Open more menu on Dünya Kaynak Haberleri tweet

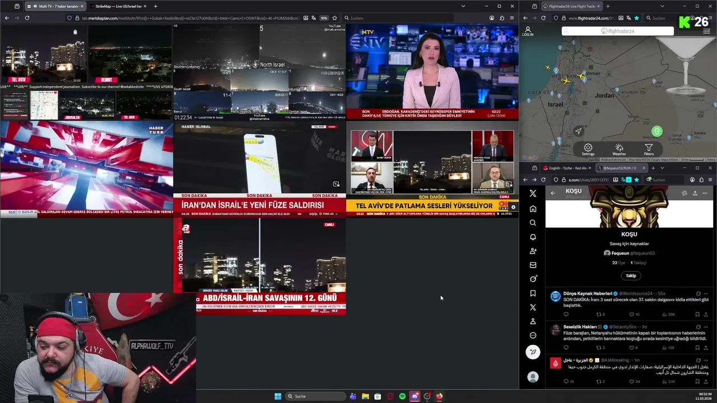[706, 294]
